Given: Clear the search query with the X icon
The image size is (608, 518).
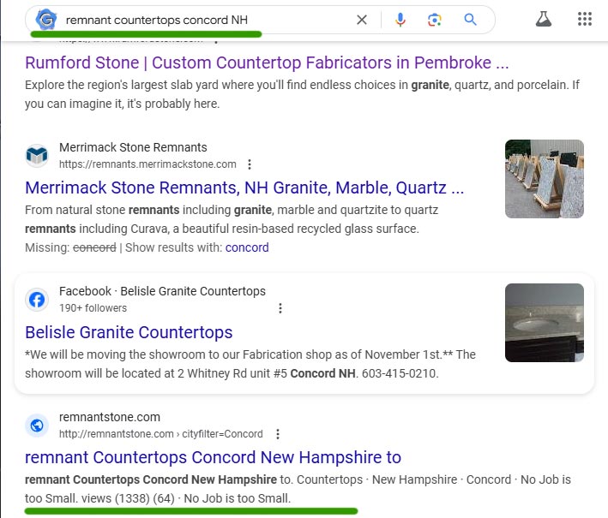Looking at the screenshot, I should [361, 20].
